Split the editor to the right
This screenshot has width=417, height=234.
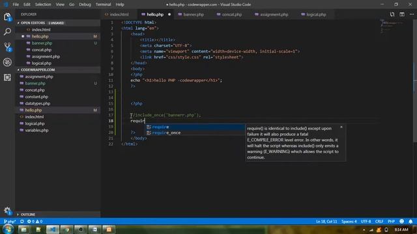[402, 14]
